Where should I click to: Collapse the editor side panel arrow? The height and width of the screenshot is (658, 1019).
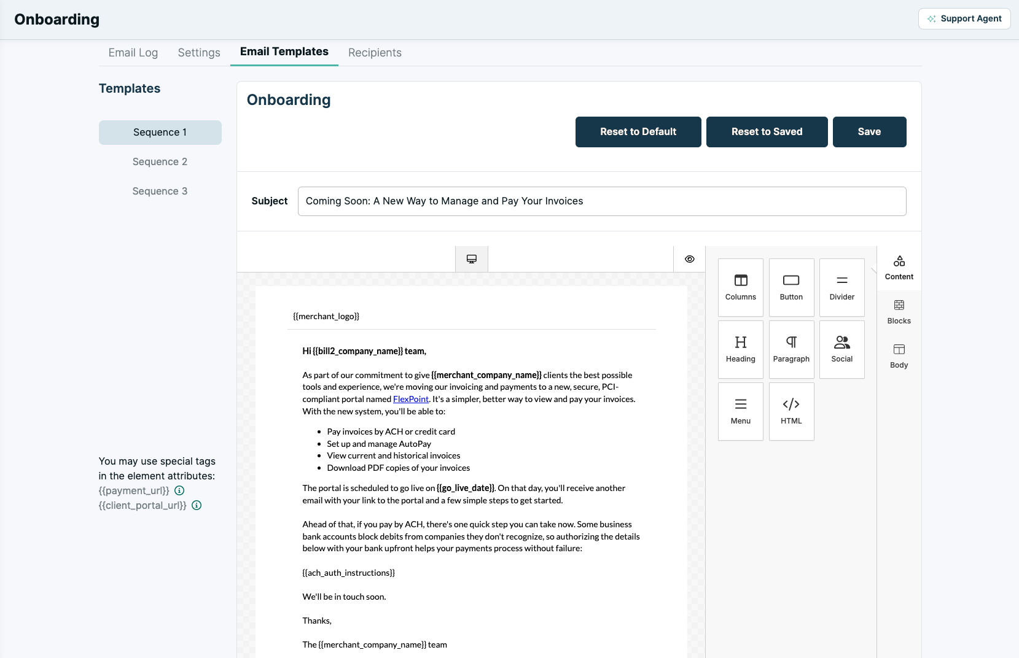(874, 271)
